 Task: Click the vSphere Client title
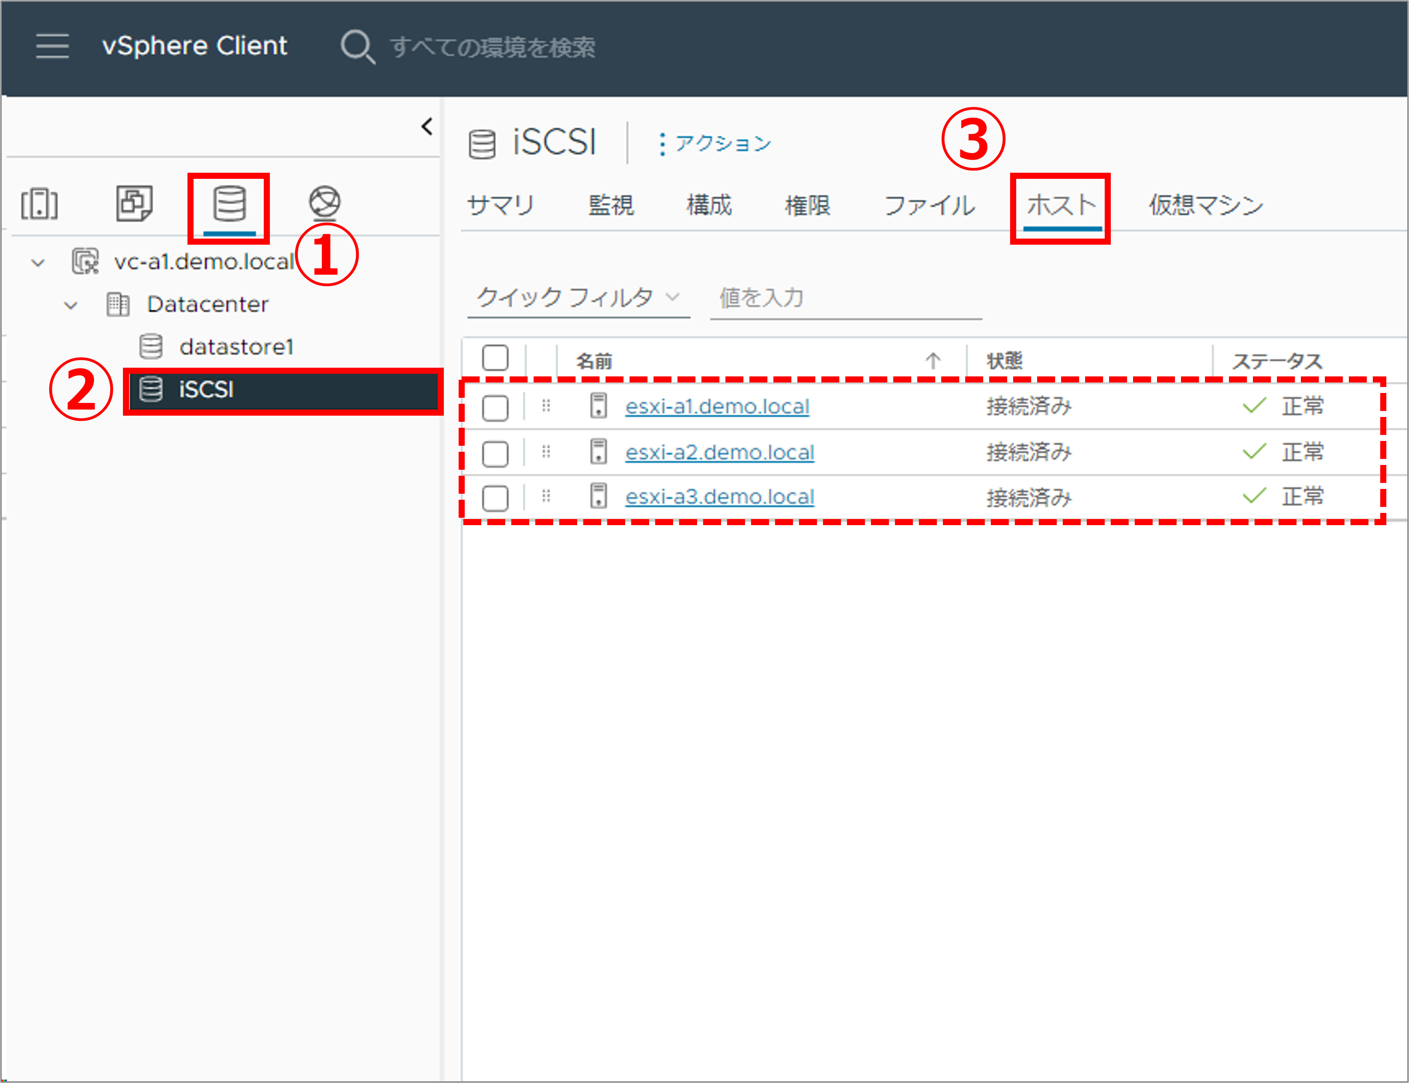point(194,46)
